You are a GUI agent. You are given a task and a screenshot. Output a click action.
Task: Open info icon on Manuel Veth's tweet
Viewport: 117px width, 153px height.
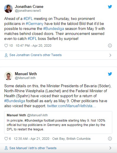coord(110,139)
